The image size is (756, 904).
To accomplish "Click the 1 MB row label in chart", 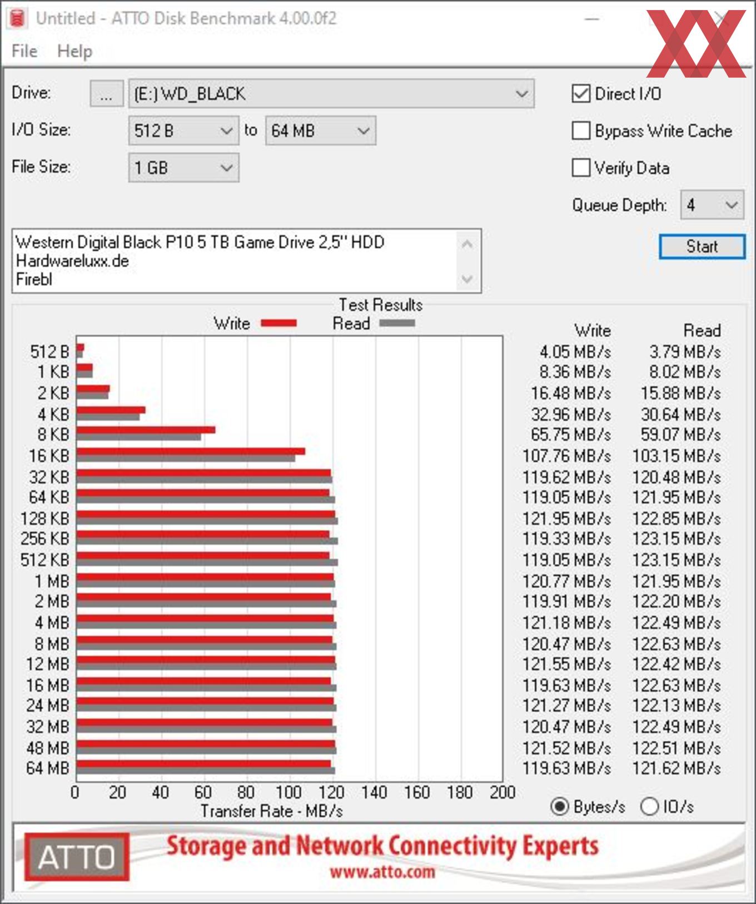I will point(52,581).
